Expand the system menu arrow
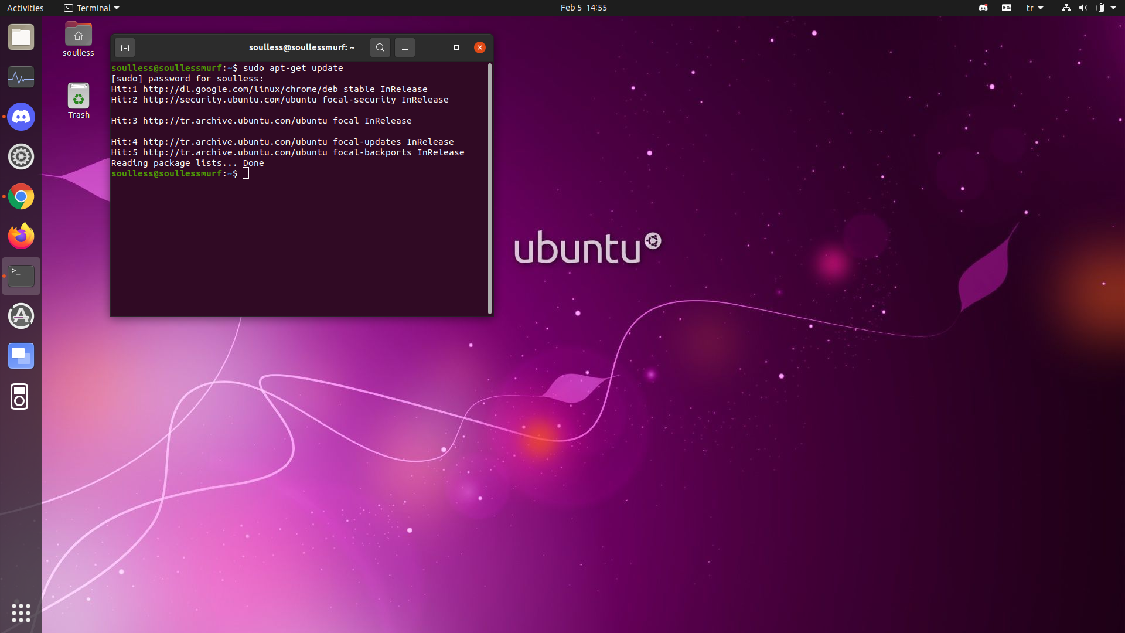 [x=1113, y=8]
